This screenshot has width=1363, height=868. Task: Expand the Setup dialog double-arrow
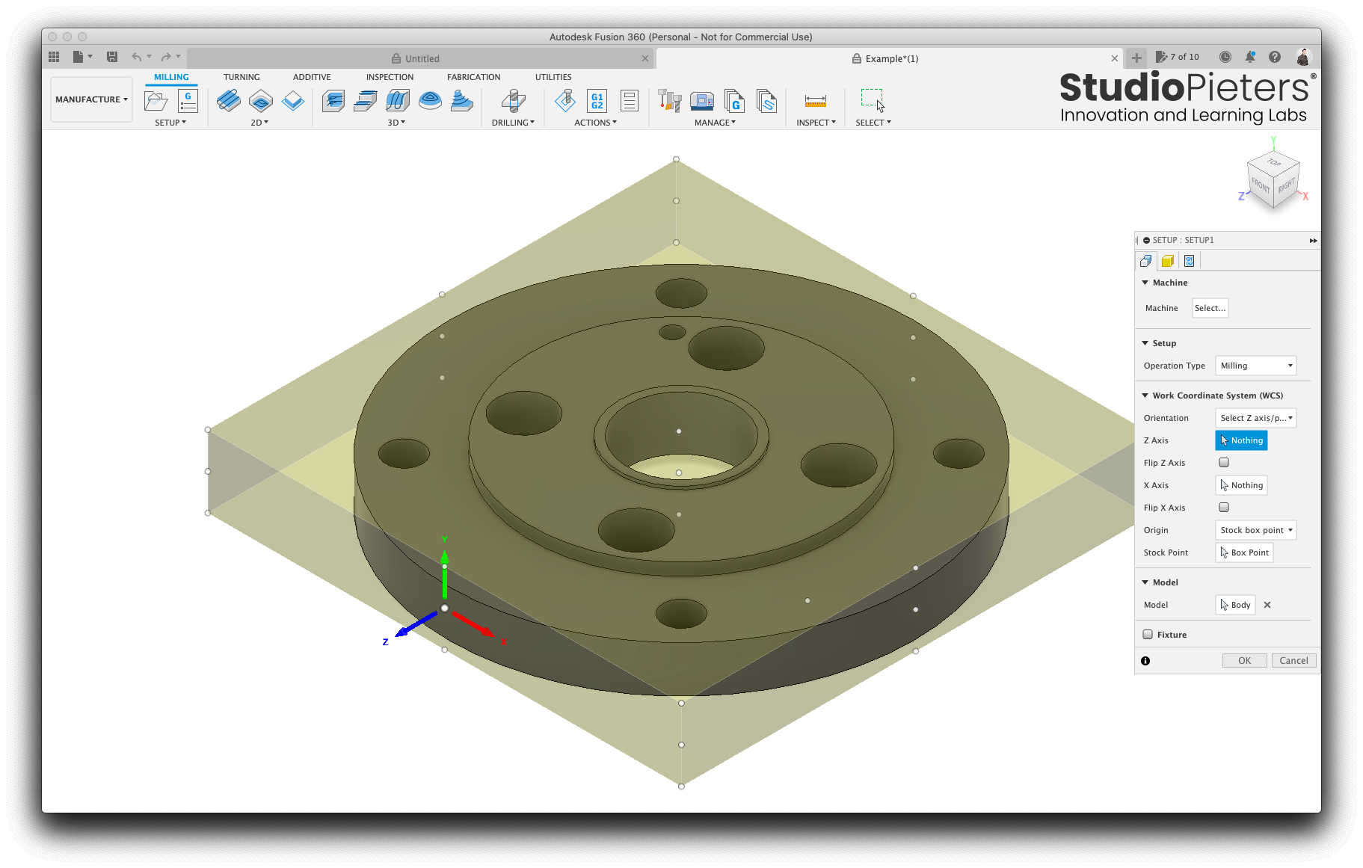click(x=1313, y=241)
